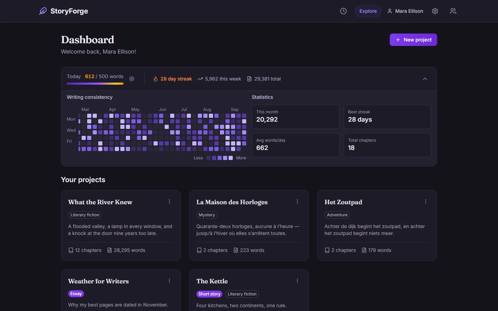Click the daily word goal progress bar
The height and width of the screenshot is (311, 498).
tap(95, 84)
